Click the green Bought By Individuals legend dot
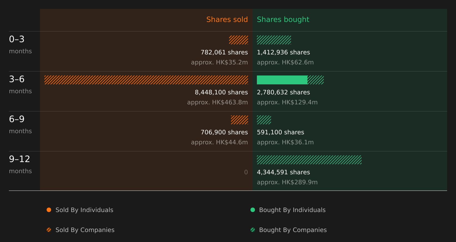 click(x=253, y=210)
